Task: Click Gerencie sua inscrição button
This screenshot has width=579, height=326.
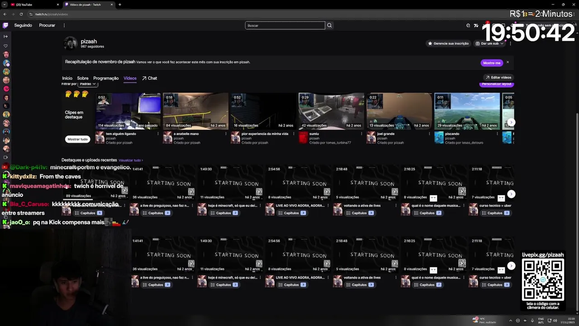Action: tap(448, 43)
